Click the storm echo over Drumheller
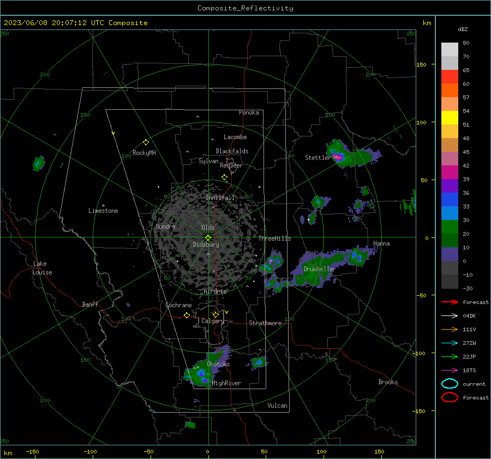 click(316, 270)
